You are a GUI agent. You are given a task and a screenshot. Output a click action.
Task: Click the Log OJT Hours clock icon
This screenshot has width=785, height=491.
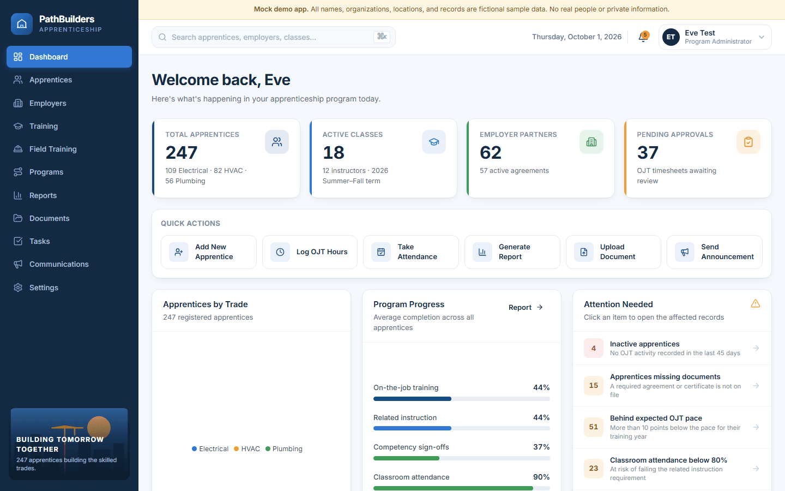[x=280, y=252]
